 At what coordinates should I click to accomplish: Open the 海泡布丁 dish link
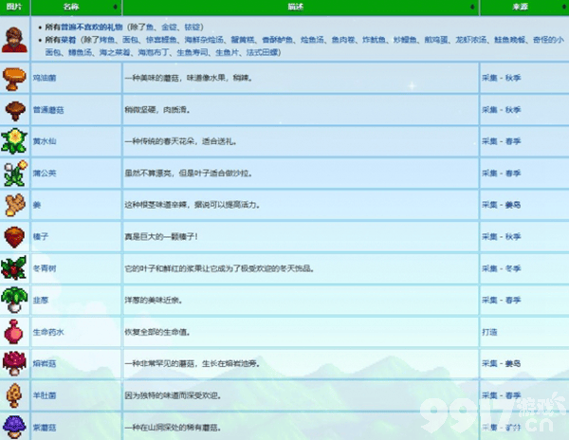click(x=154, y=52)
